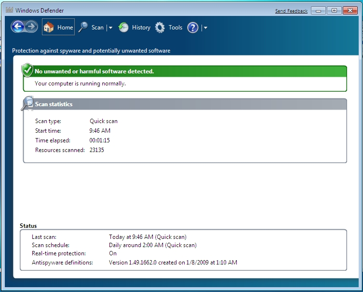Click the Scan statistics magnifier icon
This screenshot has width=363, height=292.
pyautogui.click(x=27, y=103)
